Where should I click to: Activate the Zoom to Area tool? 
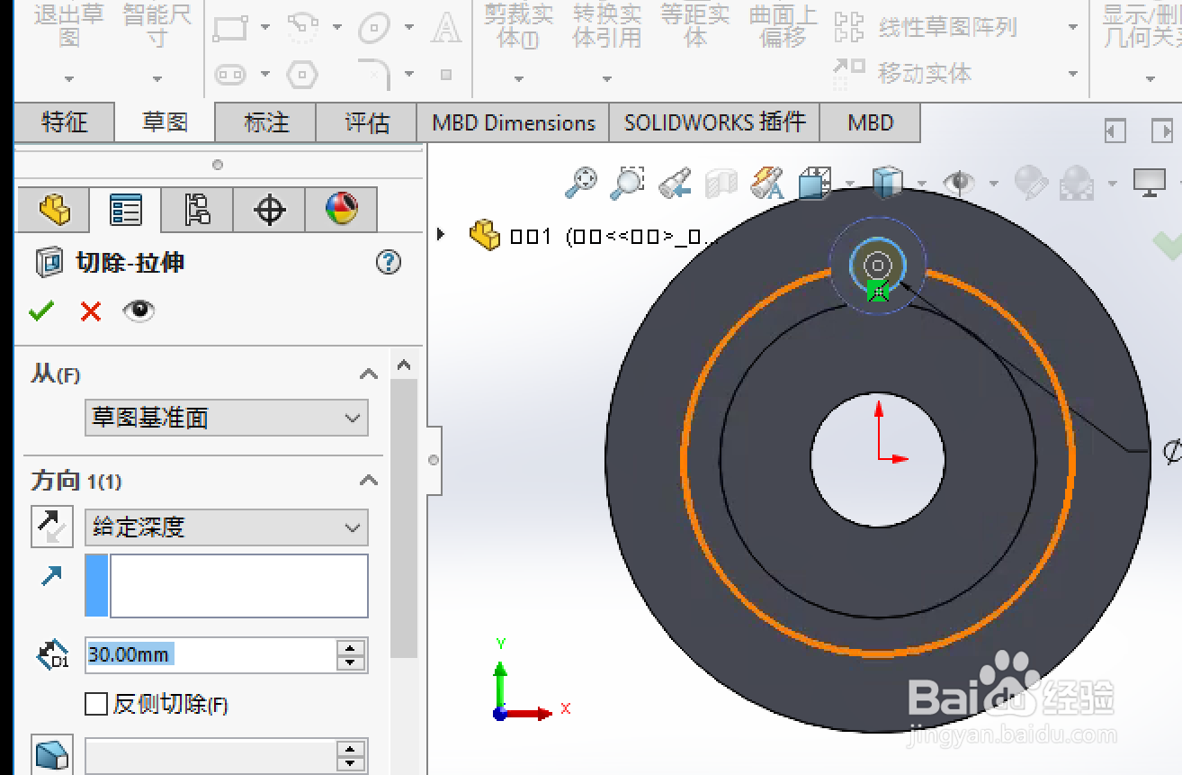[x=627, y=182]
